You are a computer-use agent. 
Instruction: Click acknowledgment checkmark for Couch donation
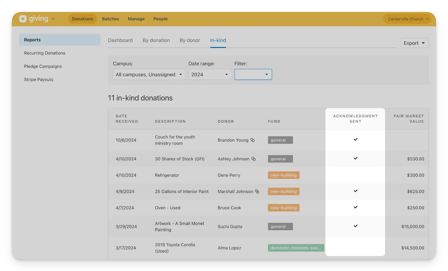click(355, 139)
